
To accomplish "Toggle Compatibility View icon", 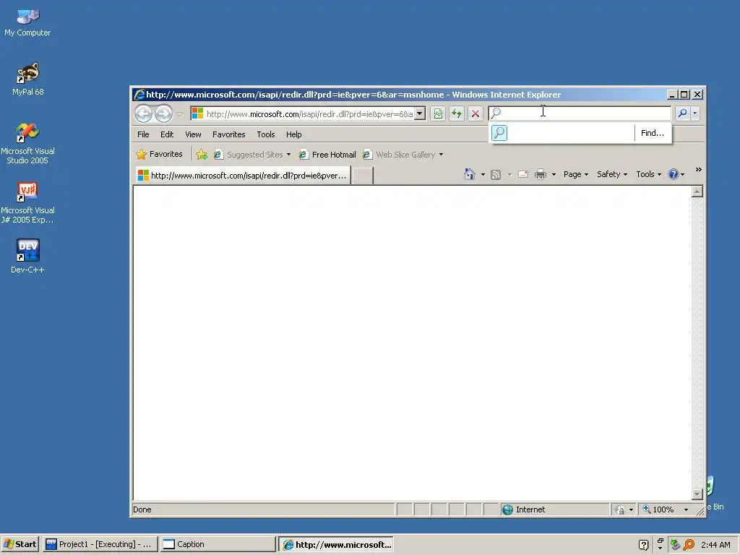I will click(438, 113).
